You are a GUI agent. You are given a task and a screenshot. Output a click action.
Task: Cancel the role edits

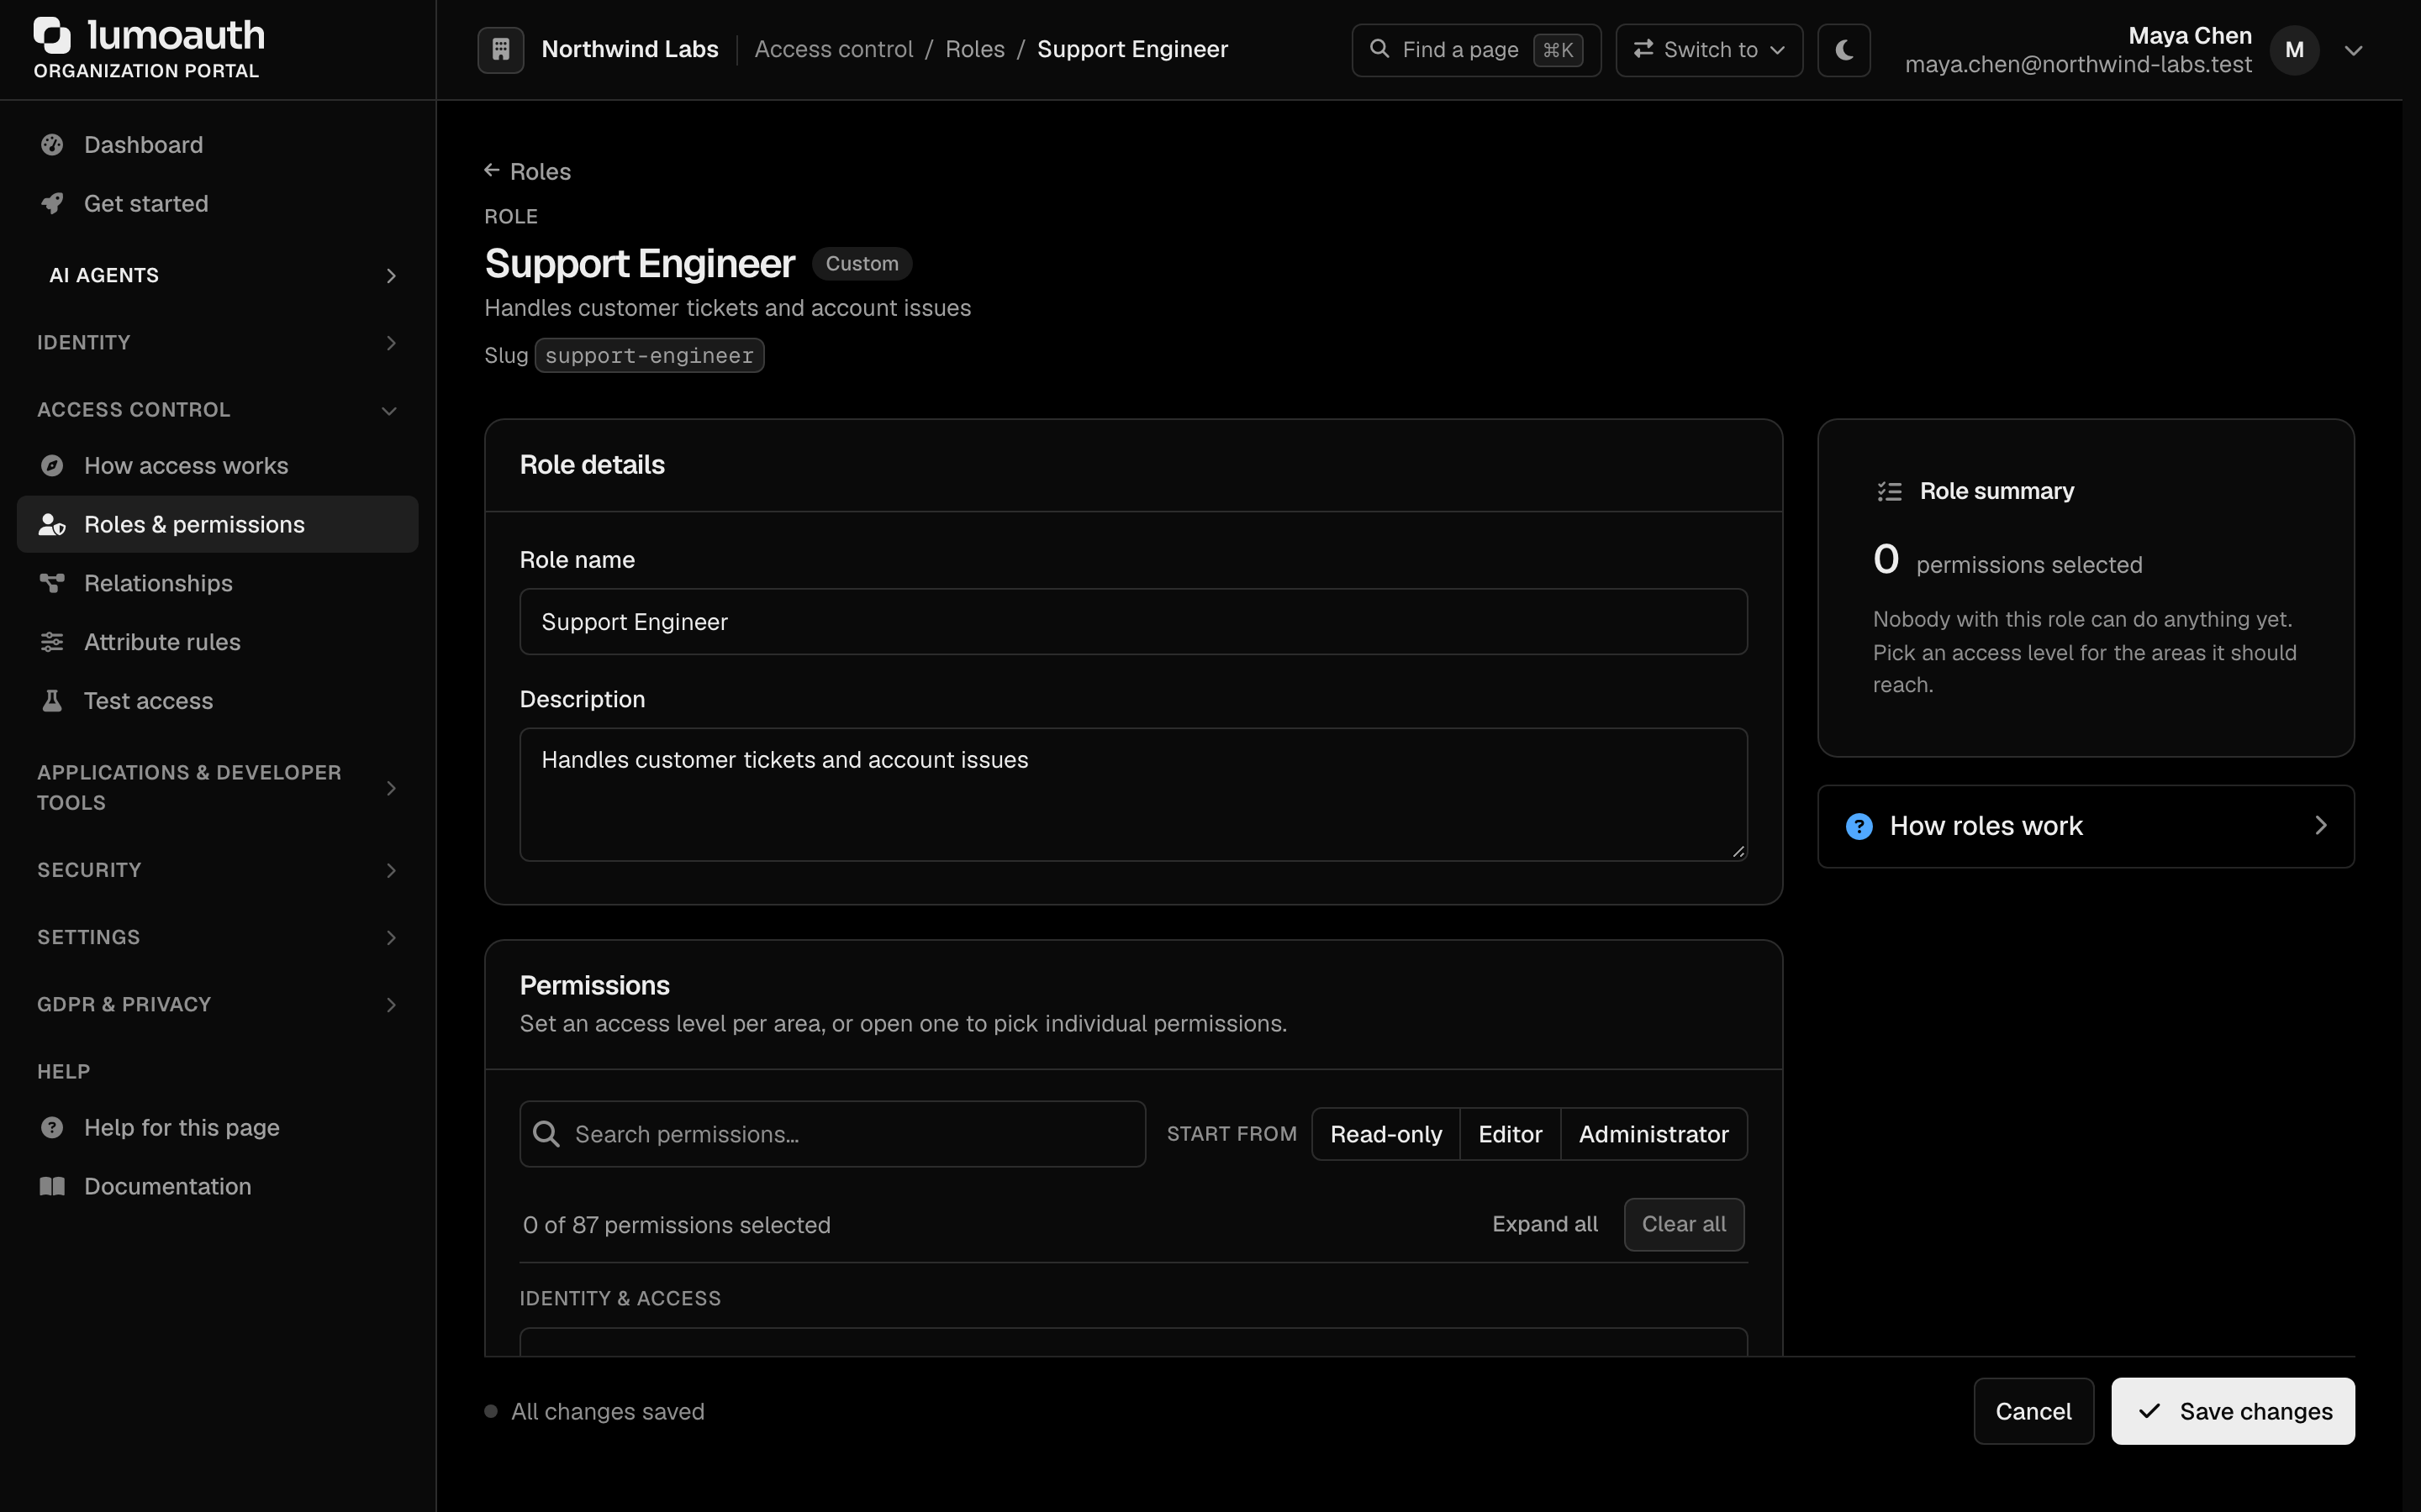(x=2033, y=1411)
